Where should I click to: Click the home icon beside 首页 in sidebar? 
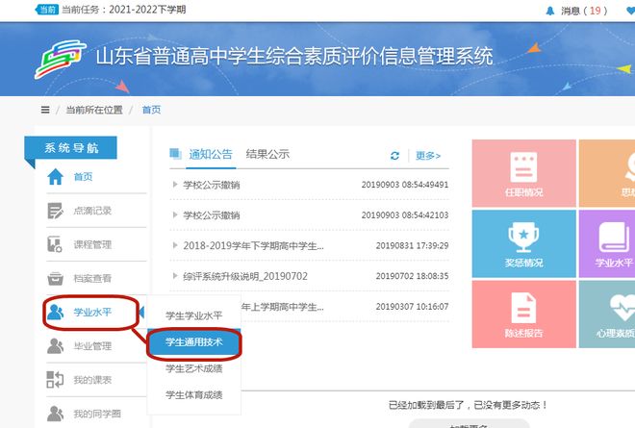(56, 177)
